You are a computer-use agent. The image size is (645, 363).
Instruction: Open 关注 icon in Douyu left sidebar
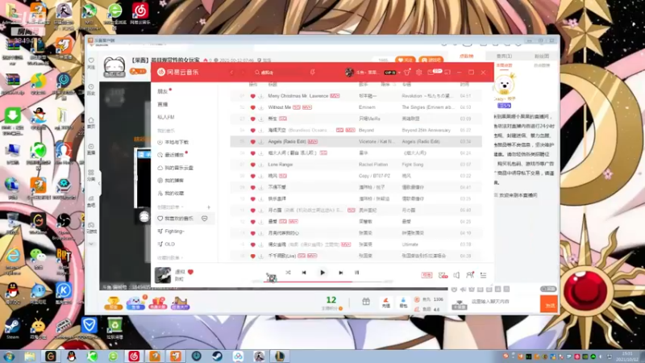(x=91, y=63)
